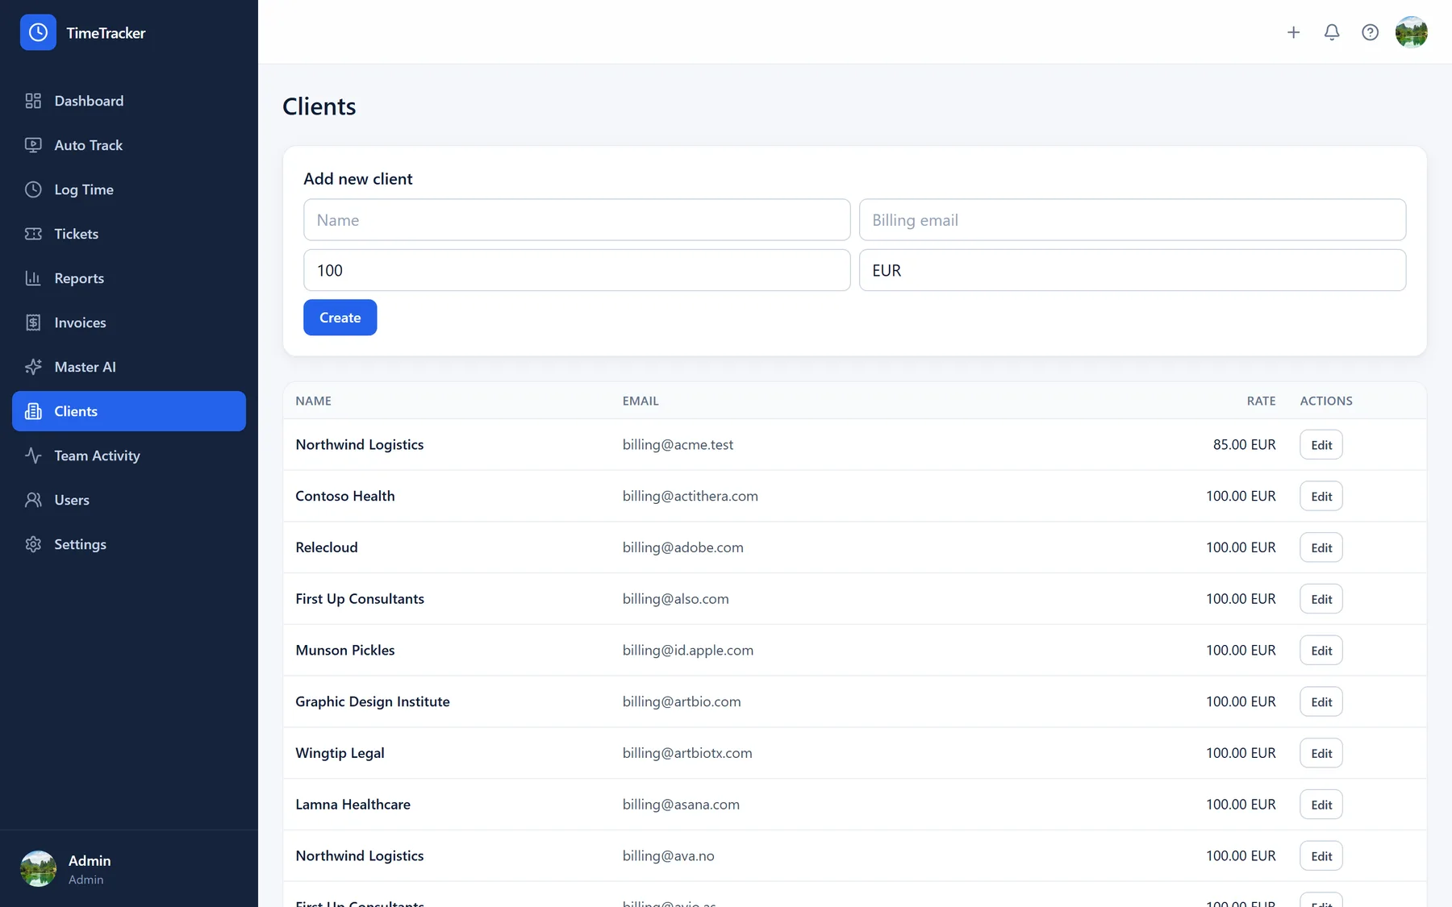This screenshot has width=1452, height=907.
Task: Click the Tickets ticket icon
Action: click(x=33, y=234)
